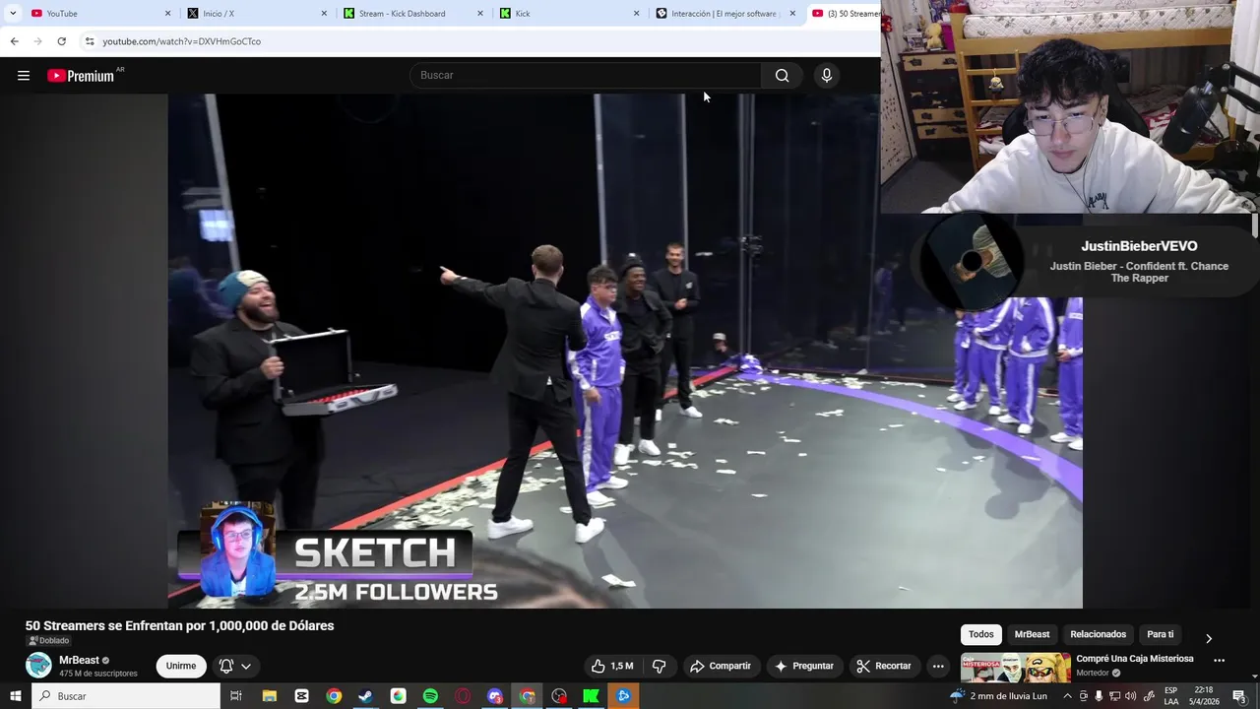Click the address bar URL
Image resolution: width=1260 pixels, height=709 pixels.
tap(182, 41)
